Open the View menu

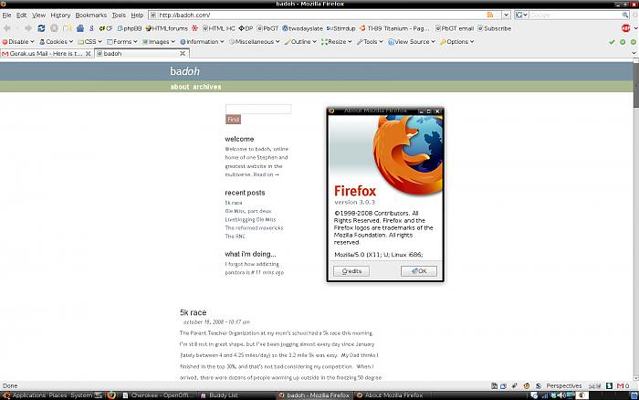pyautogui.click(x=38, y=16)
